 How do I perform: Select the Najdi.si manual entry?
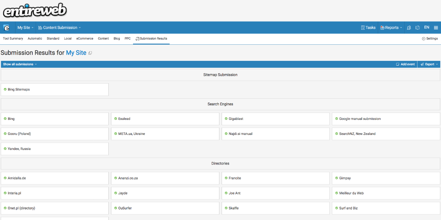pyautogui.click(x=276, y=134)
